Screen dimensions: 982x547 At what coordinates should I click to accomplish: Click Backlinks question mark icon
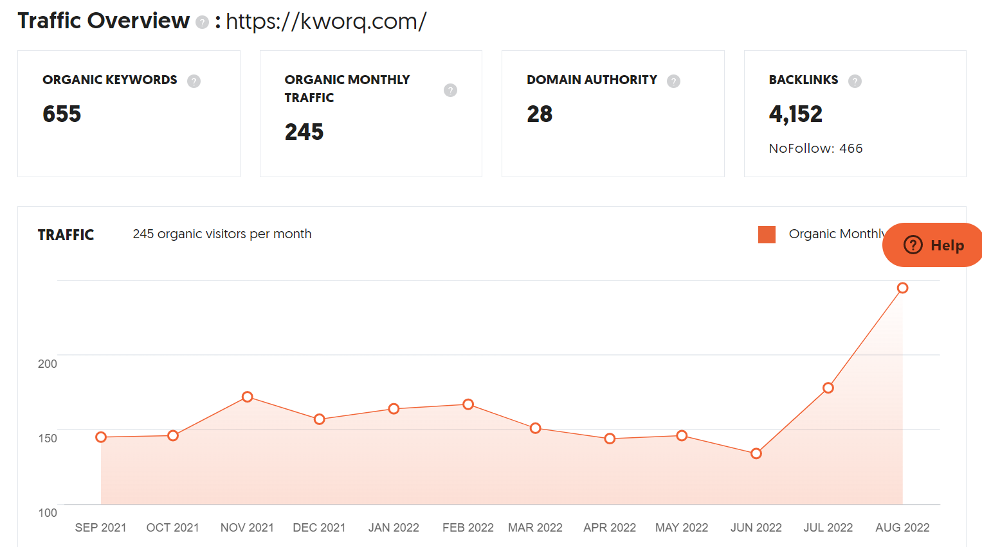[855, 81]
